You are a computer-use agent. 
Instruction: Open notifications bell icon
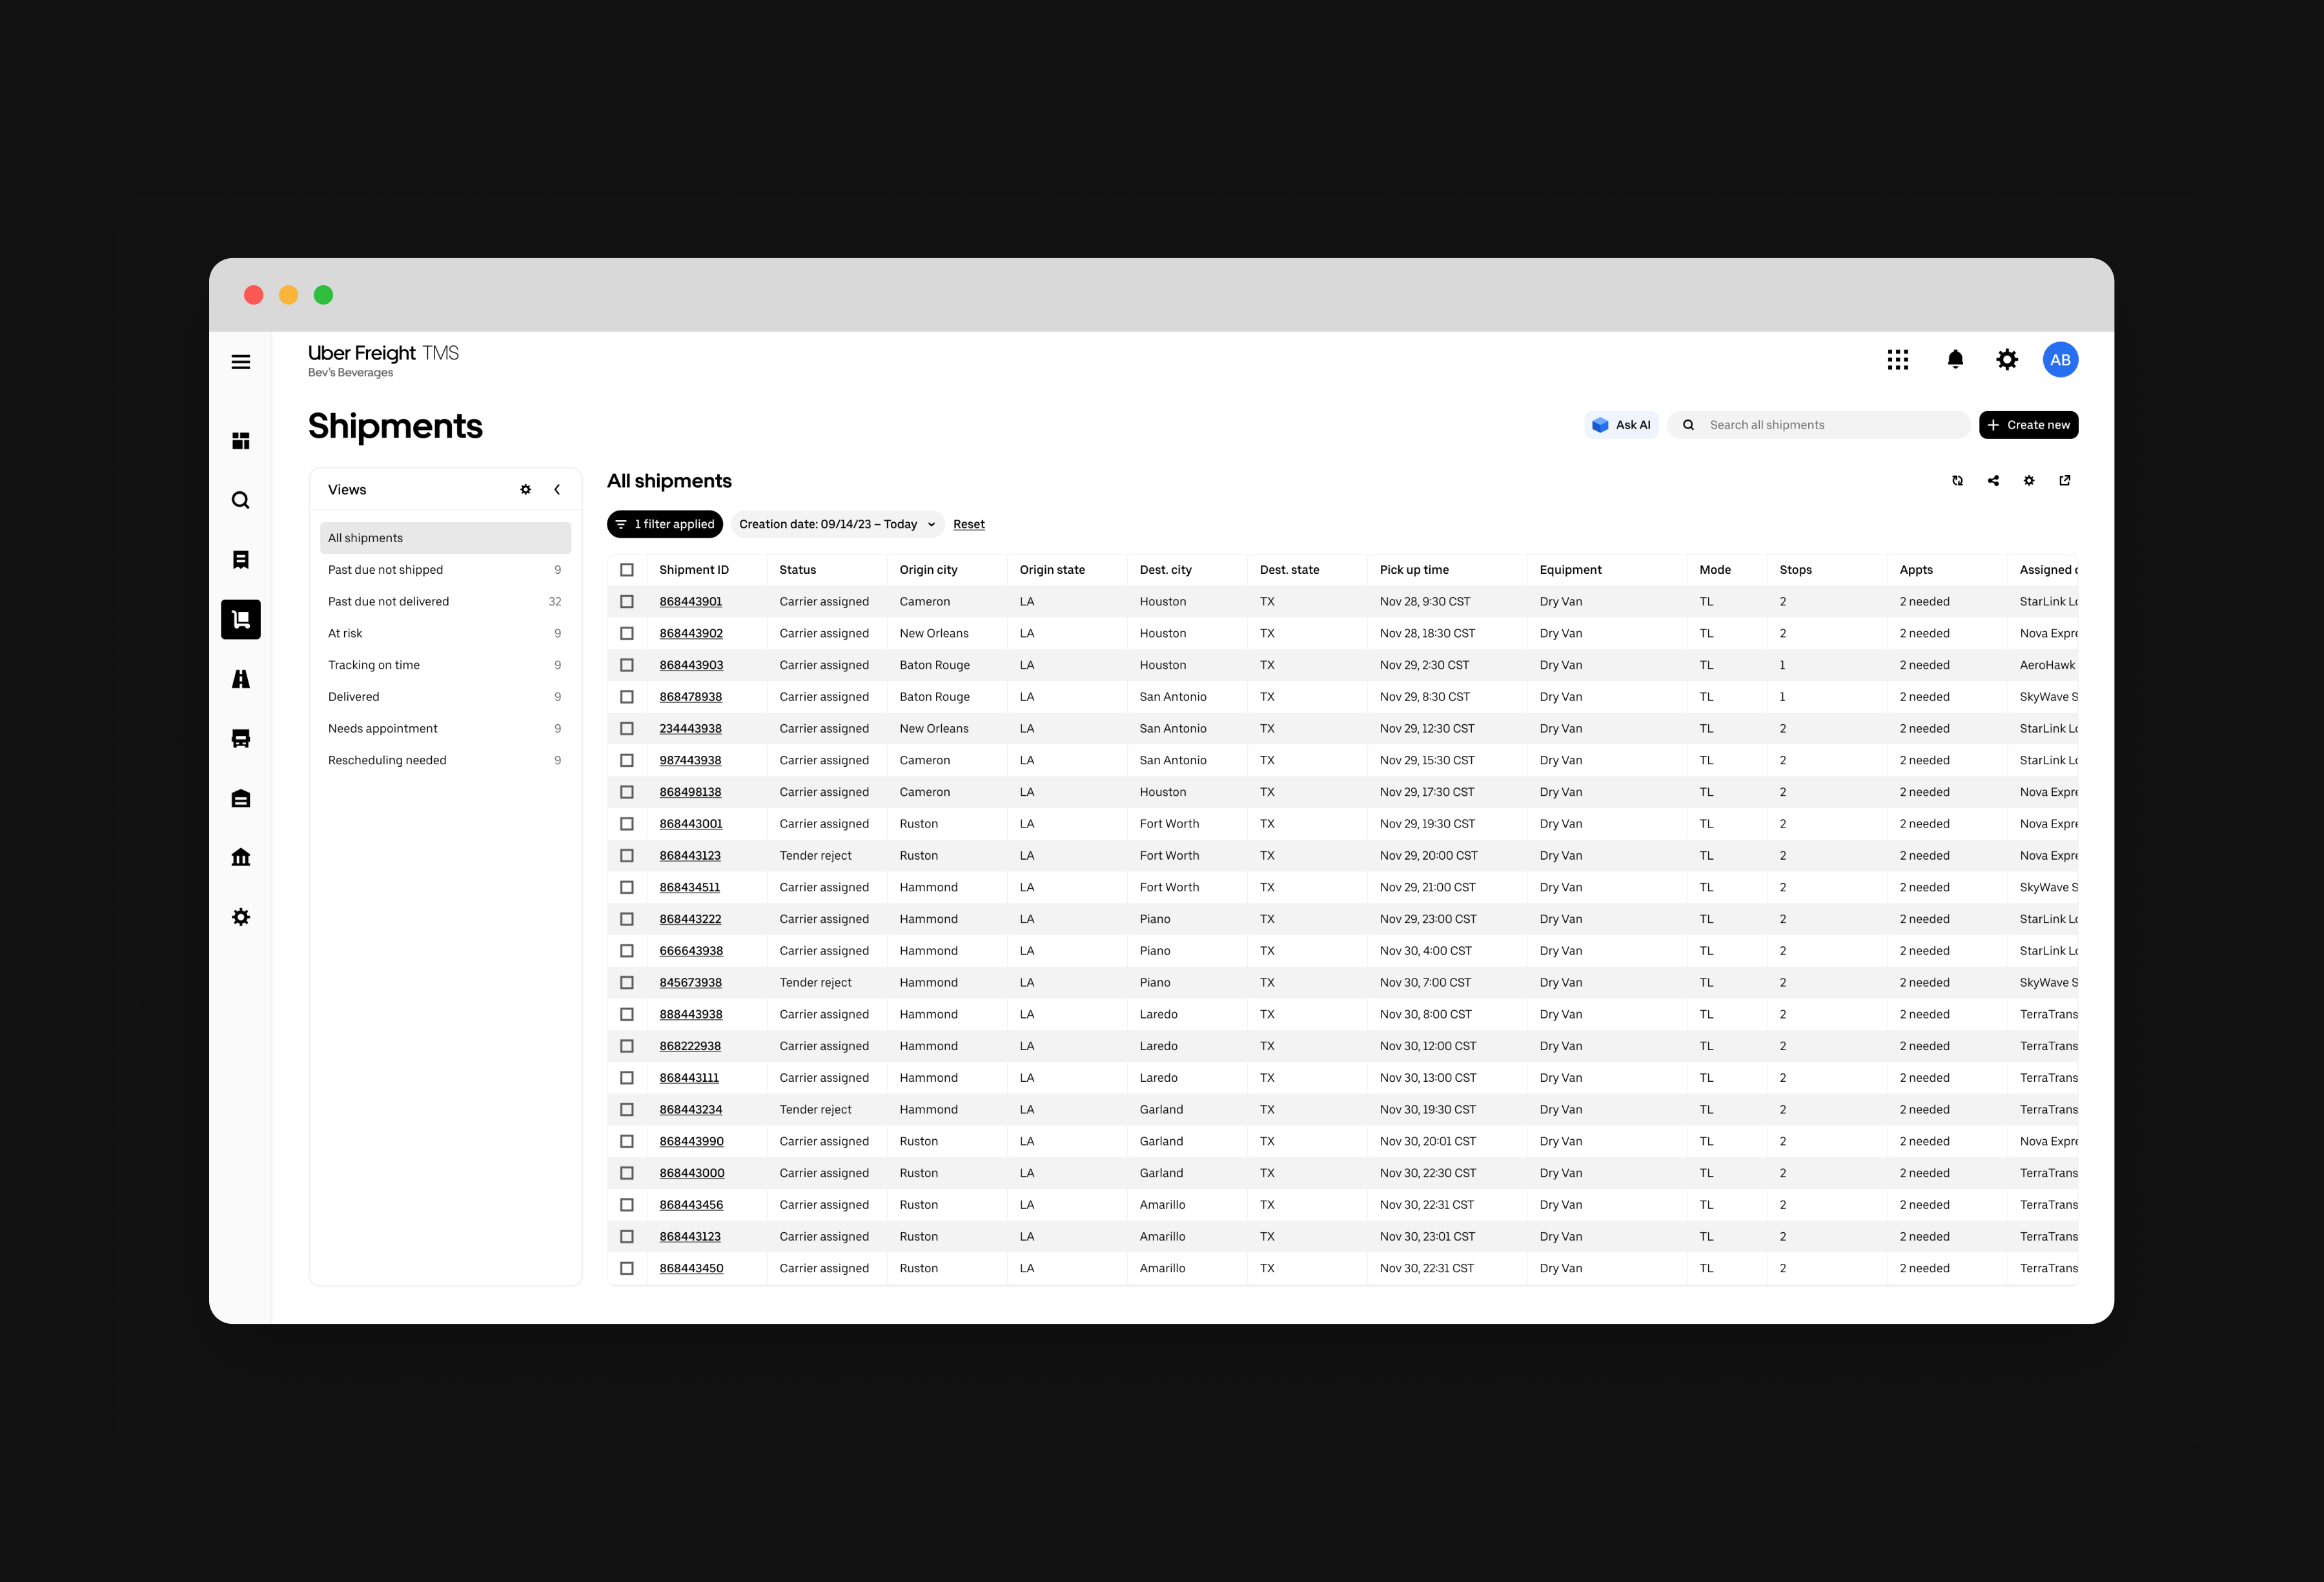[1955, 360]
